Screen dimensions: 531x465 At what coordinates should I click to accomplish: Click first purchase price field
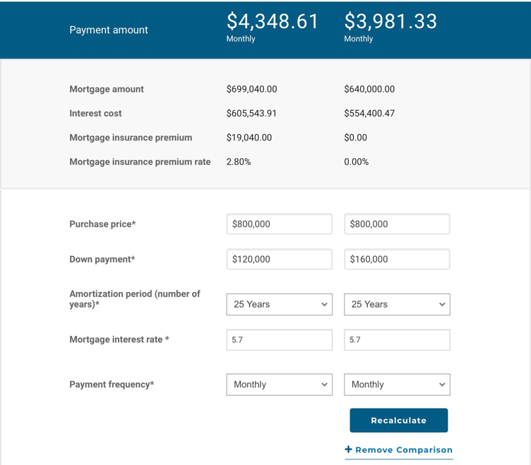tap(279, 224)
